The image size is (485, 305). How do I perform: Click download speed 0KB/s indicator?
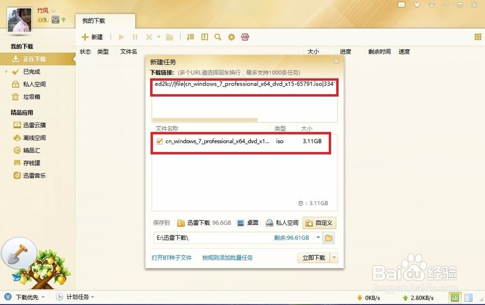coord(369,298)
